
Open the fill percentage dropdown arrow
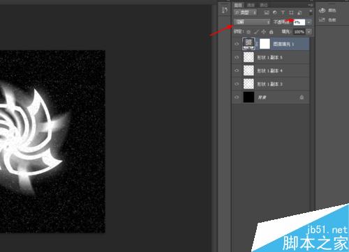coord(309,32)
